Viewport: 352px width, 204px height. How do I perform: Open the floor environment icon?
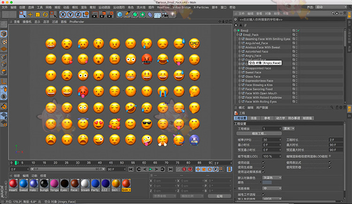click(157, 15)
